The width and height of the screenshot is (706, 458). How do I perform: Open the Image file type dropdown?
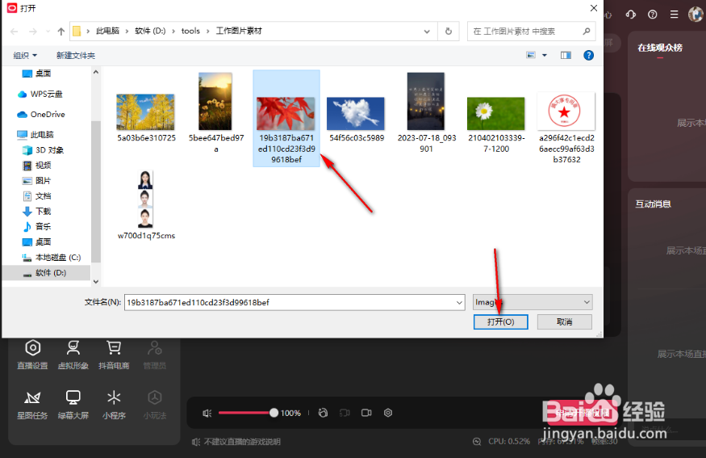click(533, 302)
